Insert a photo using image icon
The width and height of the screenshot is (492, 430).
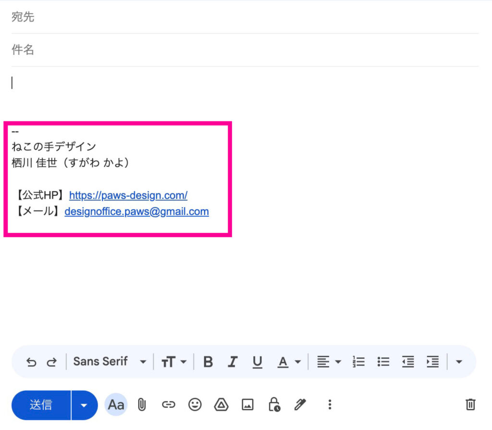[x=247, y=405]
